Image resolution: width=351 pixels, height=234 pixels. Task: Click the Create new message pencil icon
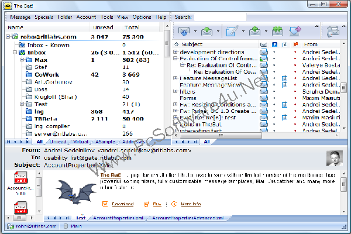pyautogui.click(x=232, y=31)
